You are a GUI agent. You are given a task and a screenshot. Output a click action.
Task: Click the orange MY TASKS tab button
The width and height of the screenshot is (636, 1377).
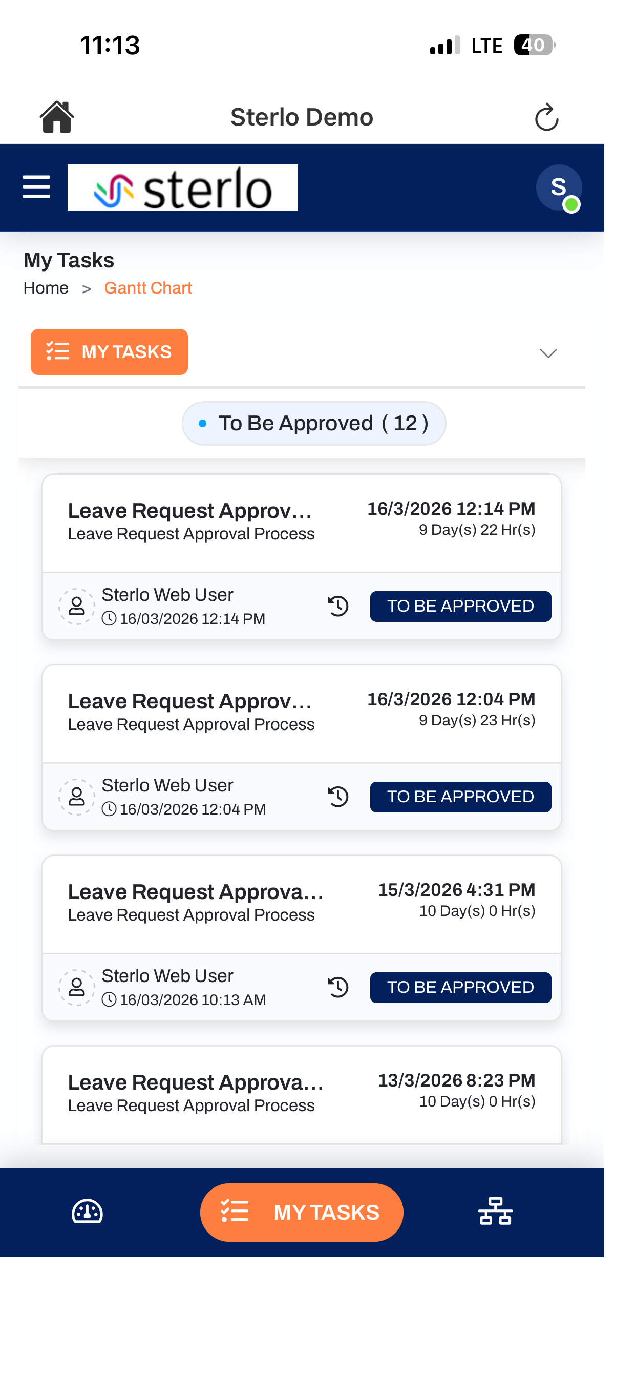(109, 352)
